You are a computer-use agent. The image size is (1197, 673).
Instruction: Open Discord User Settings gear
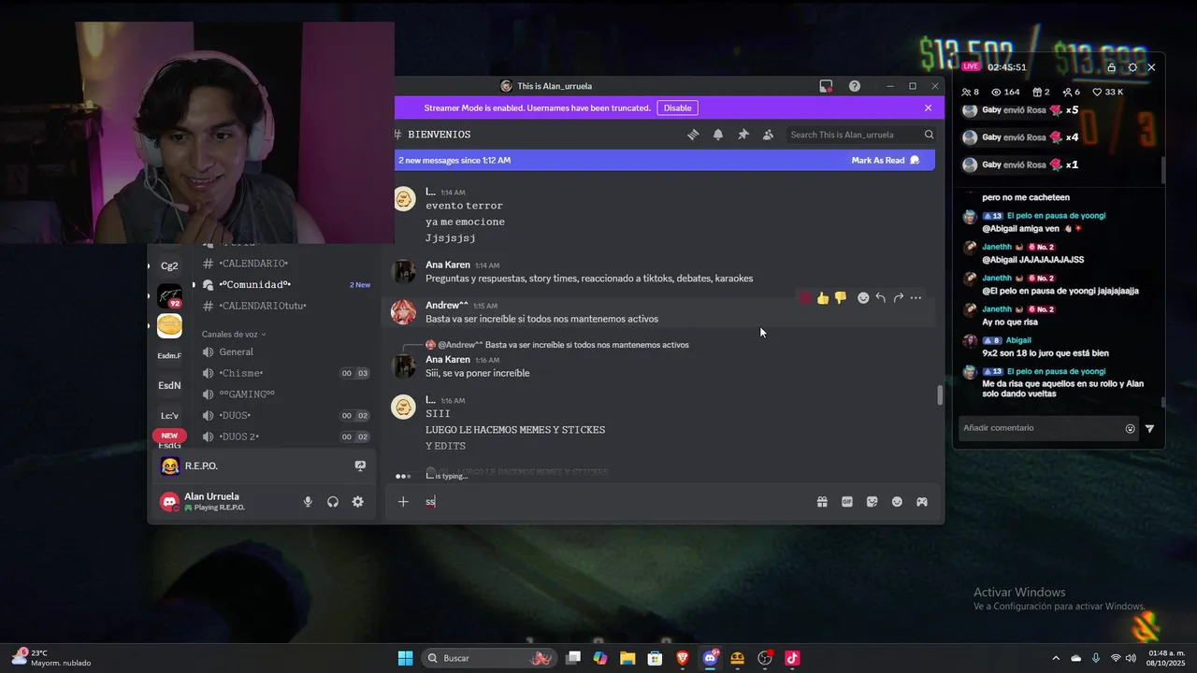(357, 502)
